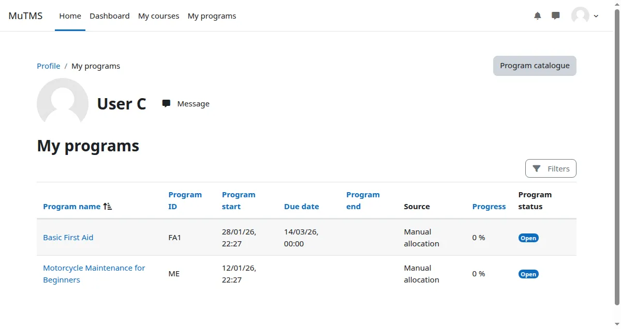Viewport: 621px width, 329px height.
Task: Toggle sorting by the Program ID column
Action: [185, 200]
